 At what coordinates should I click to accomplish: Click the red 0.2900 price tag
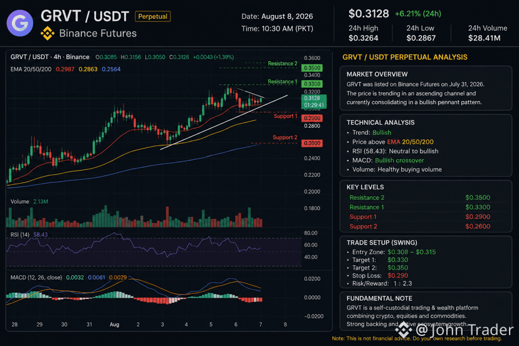point(312,118)
